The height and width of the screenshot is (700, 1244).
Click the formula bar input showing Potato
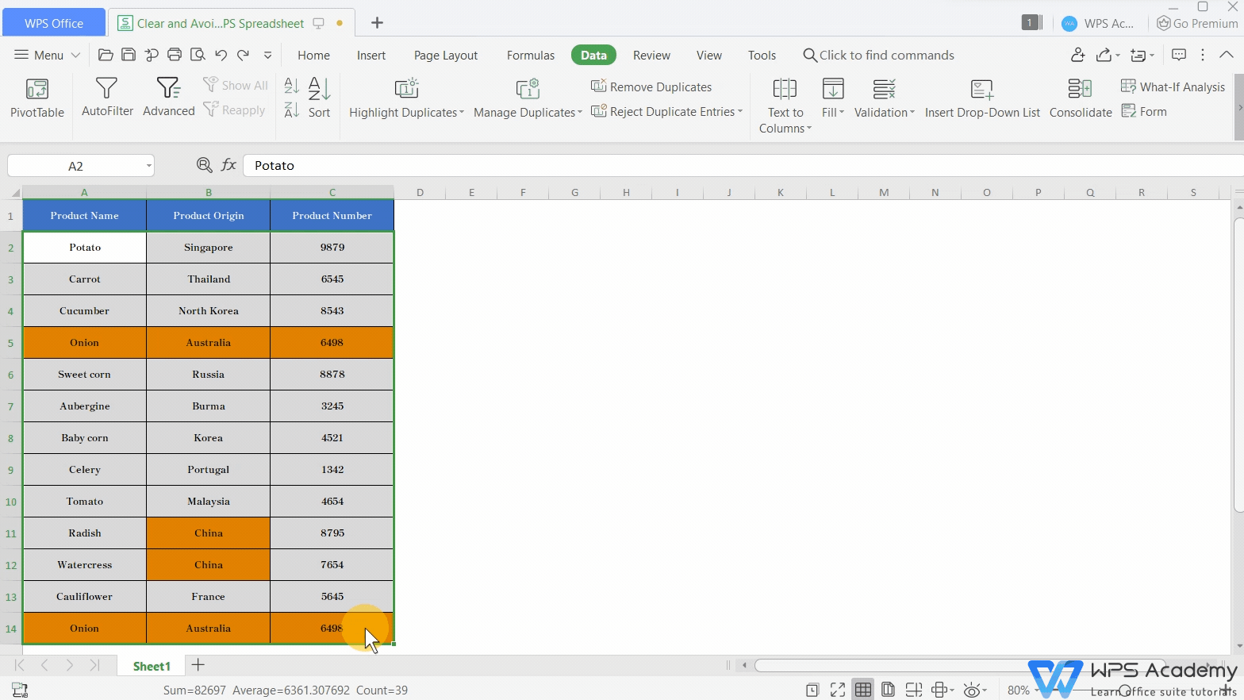coord(714,165)
